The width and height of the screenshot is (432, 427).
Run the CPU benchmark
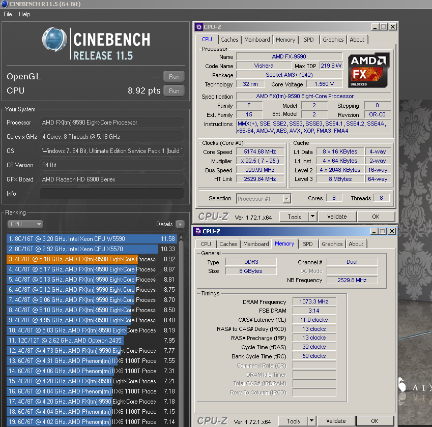174,91
